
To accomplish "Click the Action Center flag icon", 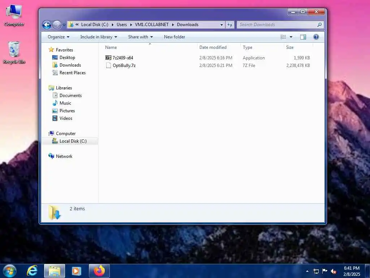I will click(x=325, y=271).
